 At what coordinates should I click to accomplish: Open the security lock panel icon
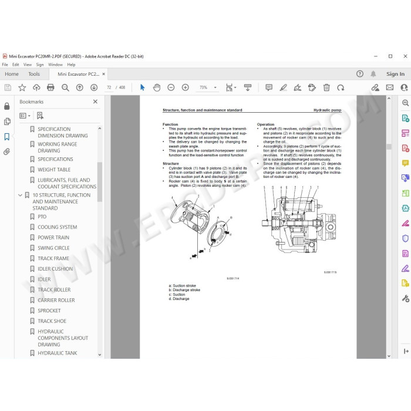tap(7, 106)
